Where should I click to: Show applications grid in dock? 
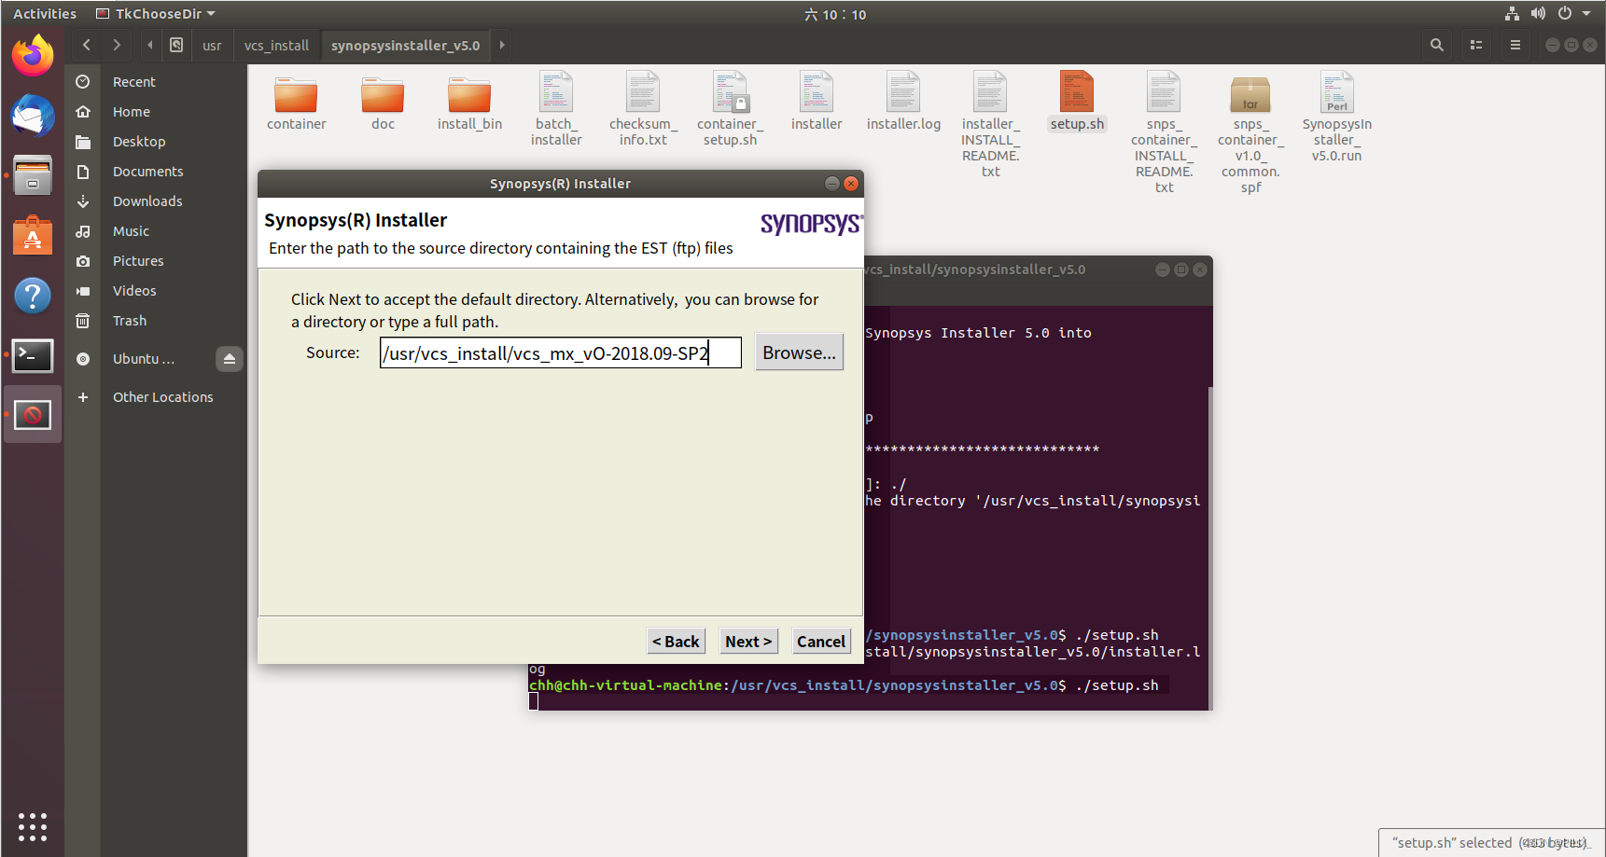click(33, 826)
